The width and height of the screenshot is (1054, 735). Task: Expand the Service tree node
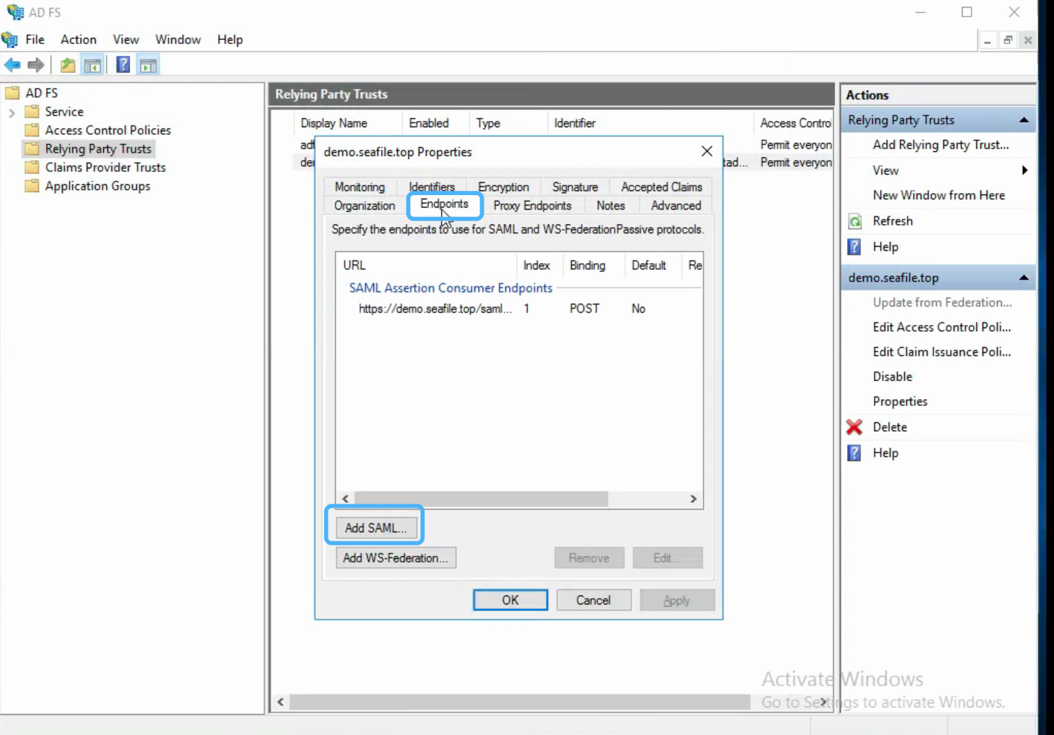[12, 112]
